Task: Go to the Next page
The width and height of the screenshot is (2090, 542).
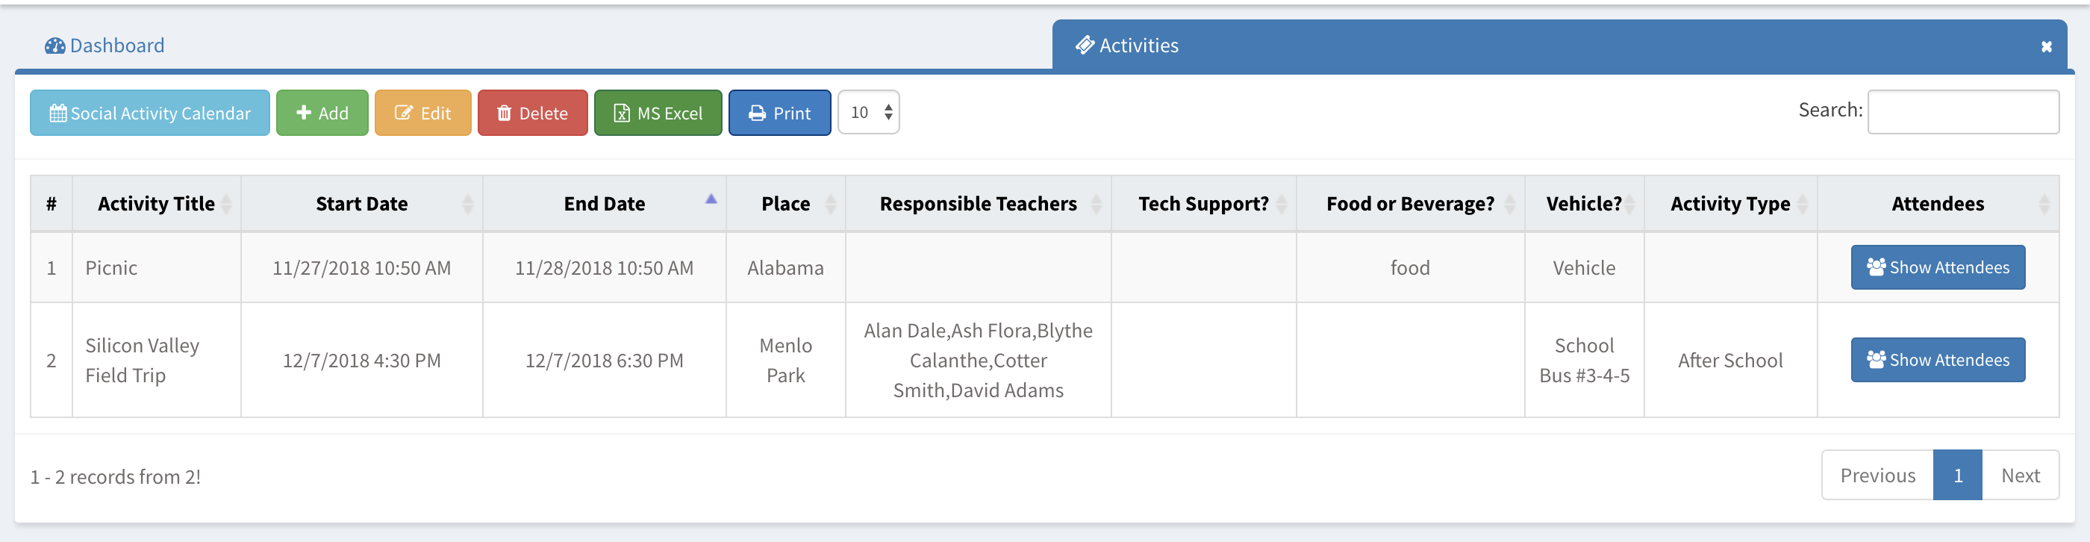Action: pos(2019,476)
